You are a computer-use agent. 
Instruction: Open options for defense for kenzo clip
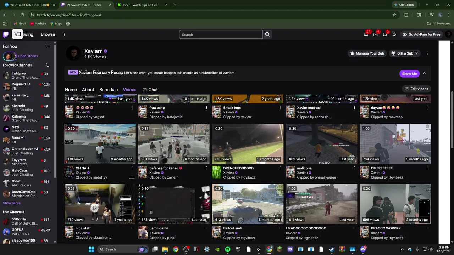point(207,168)
